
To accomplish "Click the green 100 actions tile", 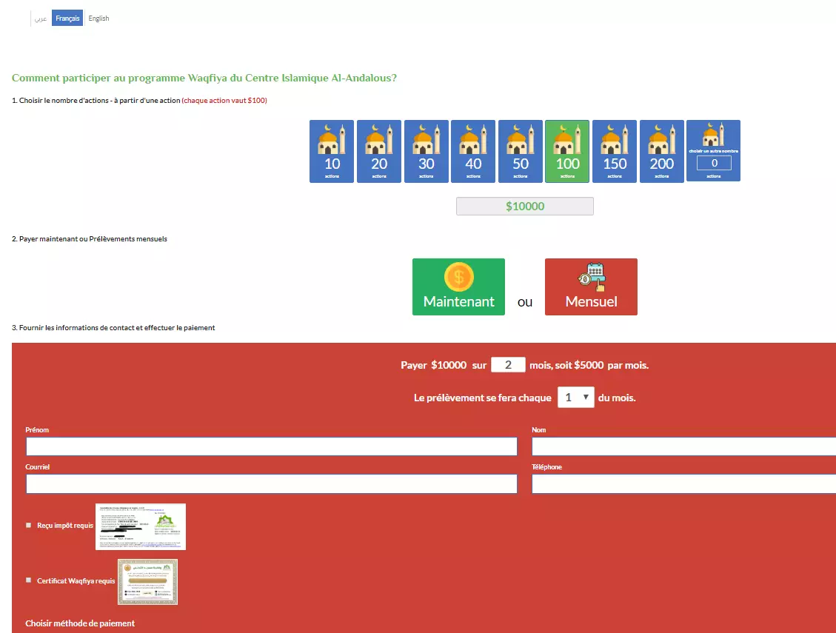I will click(x=567, y=152).
